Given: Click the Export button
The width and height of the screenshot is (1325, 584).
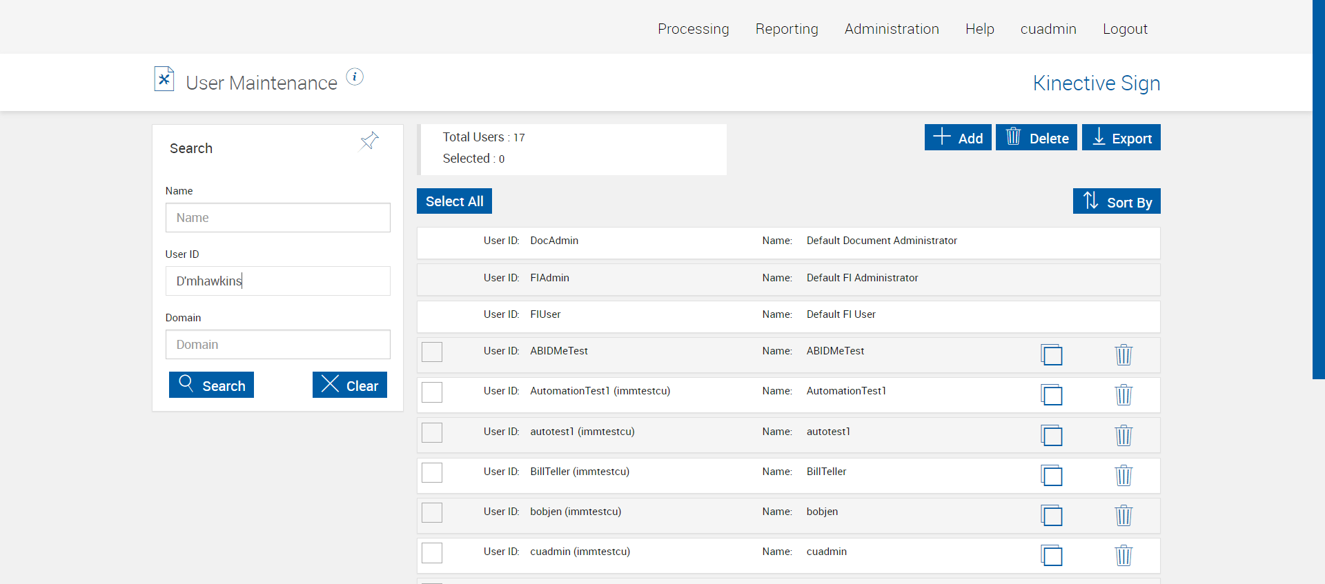Looking at the screenshot, I should [x=1121, y=138].
